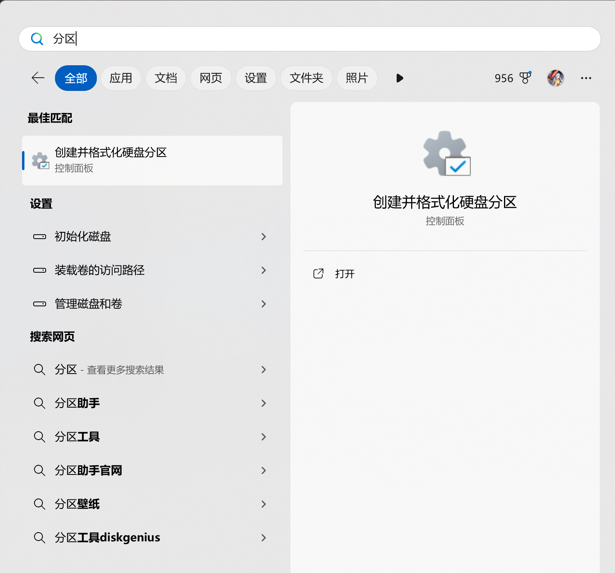615x573 pixels.
Task: Click the large control panel gear icon
Action: pyautogui.click(x=446, y=154)
